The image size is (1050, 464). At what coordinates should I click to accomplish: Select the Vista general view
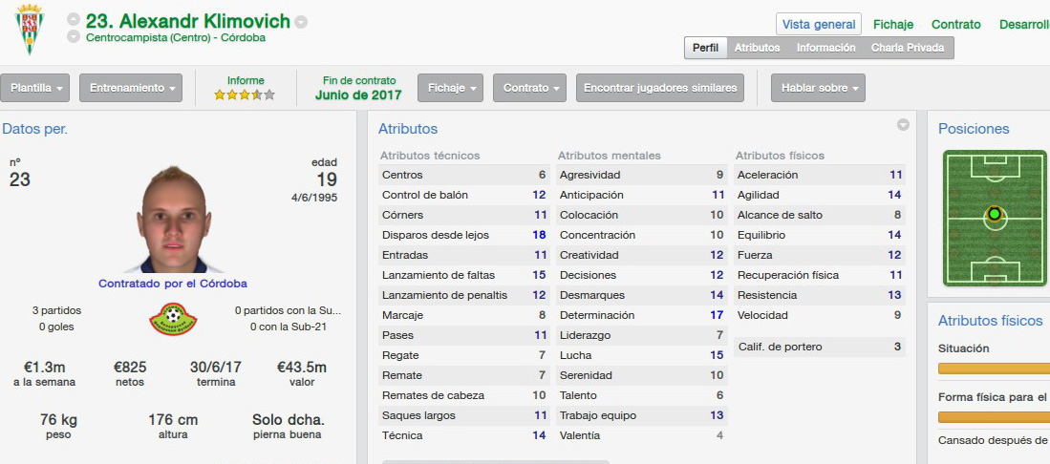click(x=818, y=25)
